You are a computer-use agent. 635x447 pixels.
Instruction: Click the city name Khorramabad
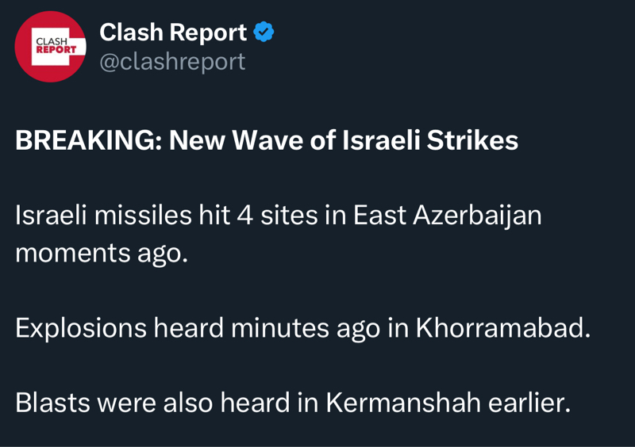pyautogui.click(x=502, y=327)
